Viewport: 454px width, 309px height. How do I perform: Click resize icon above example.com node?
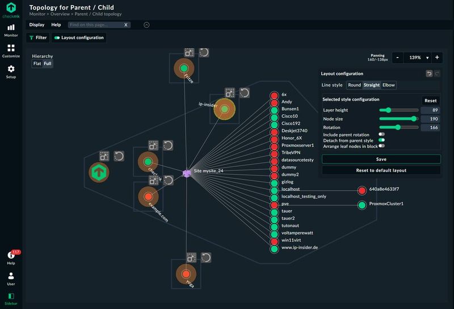pos(153,180)
